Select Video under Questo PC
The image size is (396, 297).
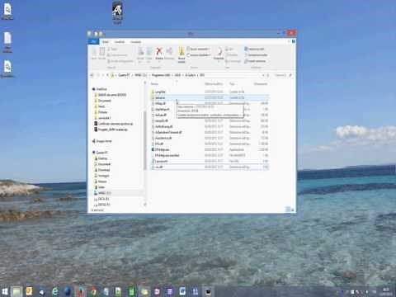(x=101, y=187)
